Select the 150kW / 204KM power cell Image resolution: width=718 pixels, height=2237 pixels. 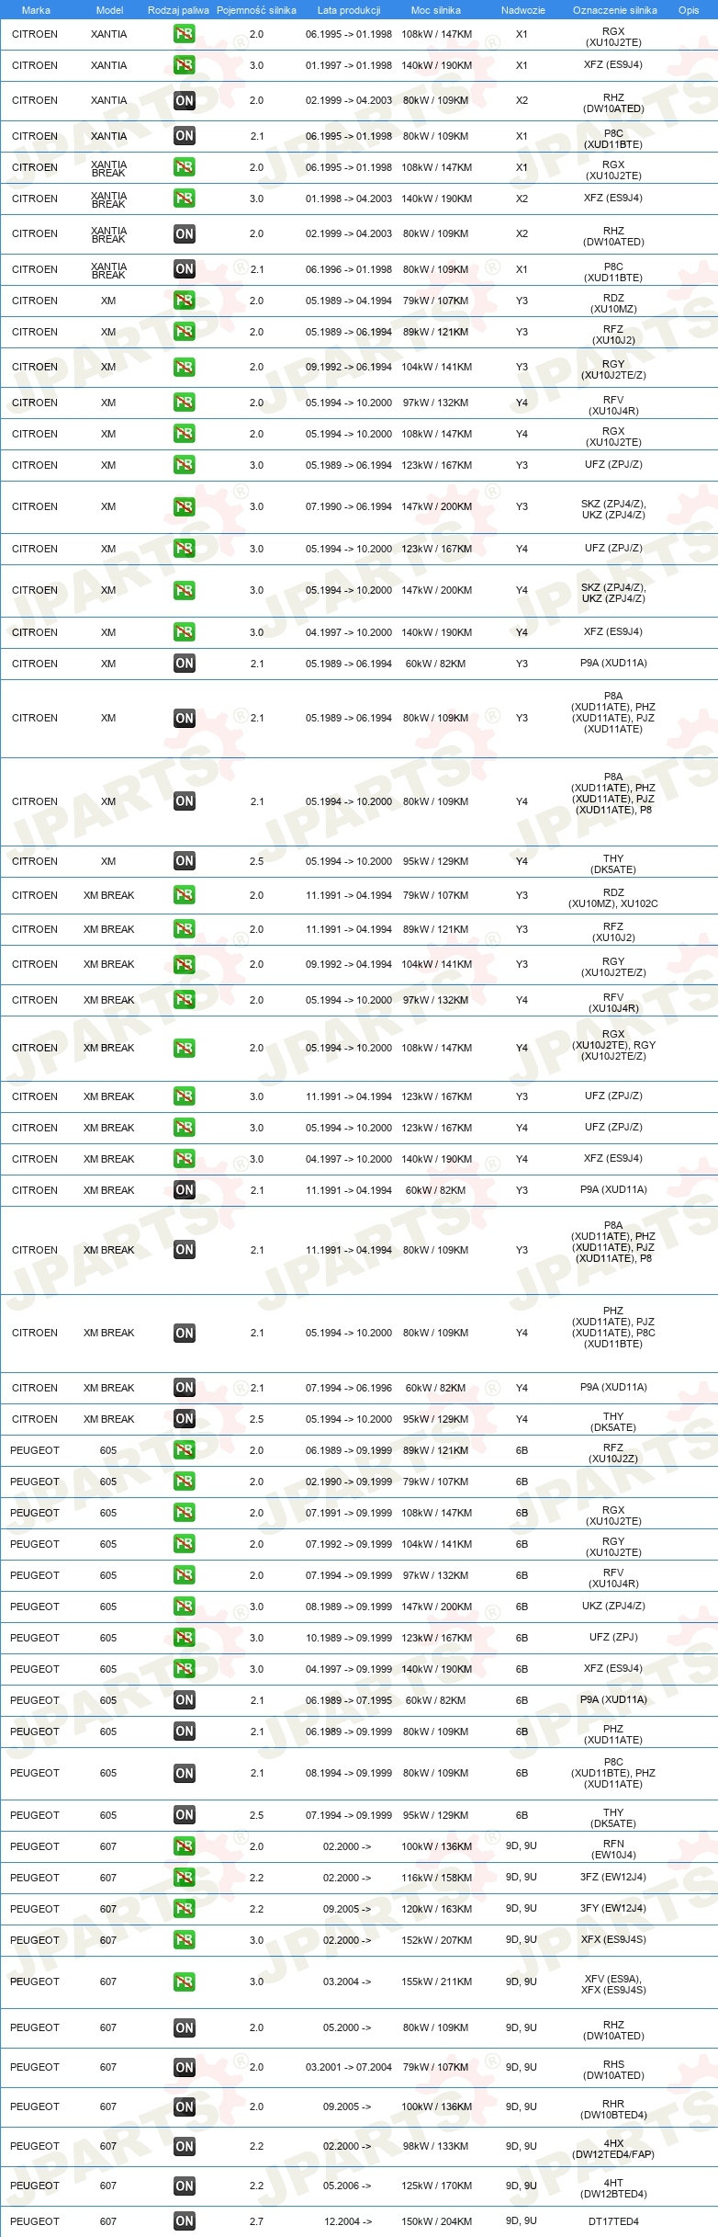(437, 2221)
